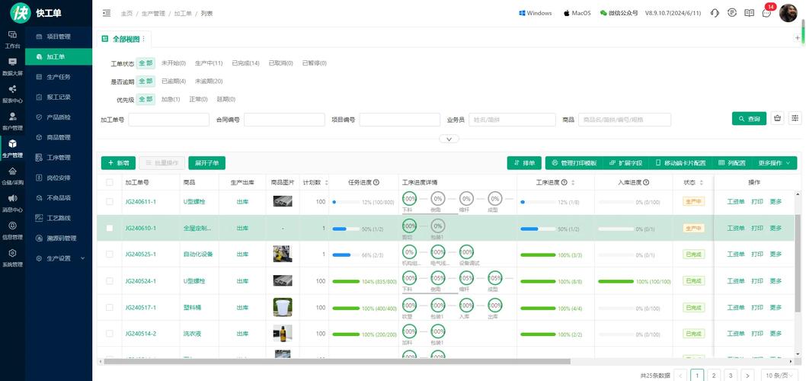This screenshot has height=381, width=806.
Task: Click the help icon next to 任务进度
Action: pos(376,182)
